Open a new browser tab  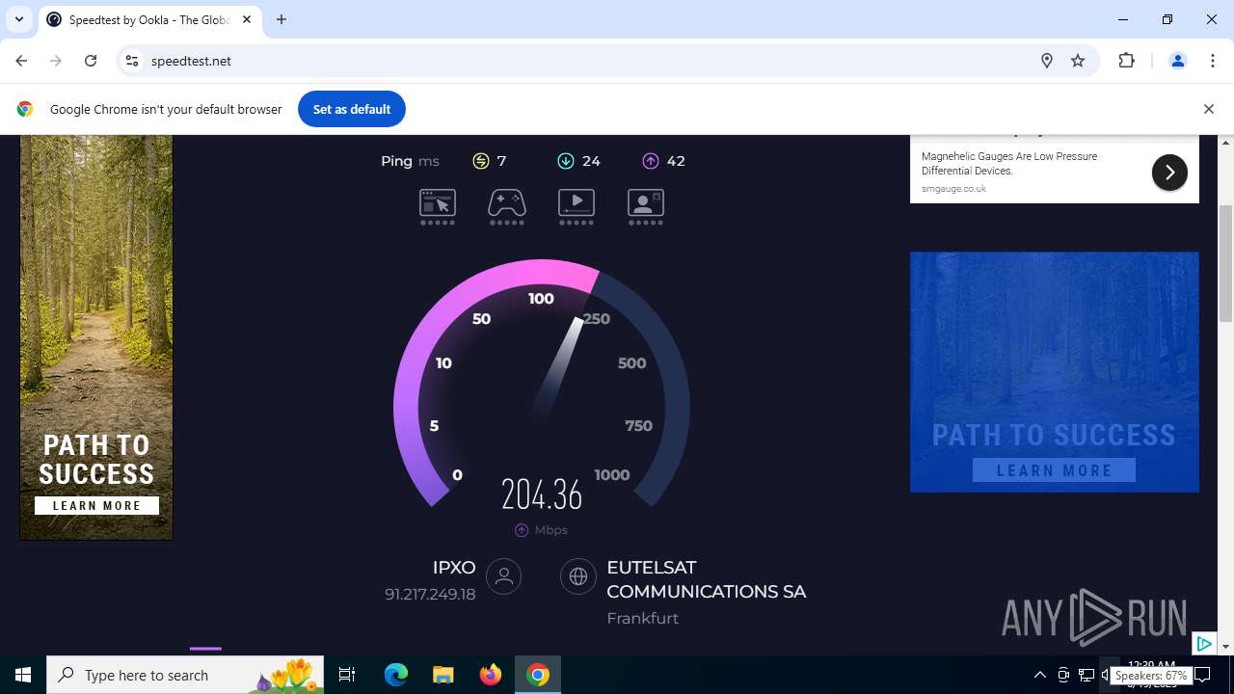(282, 19)
